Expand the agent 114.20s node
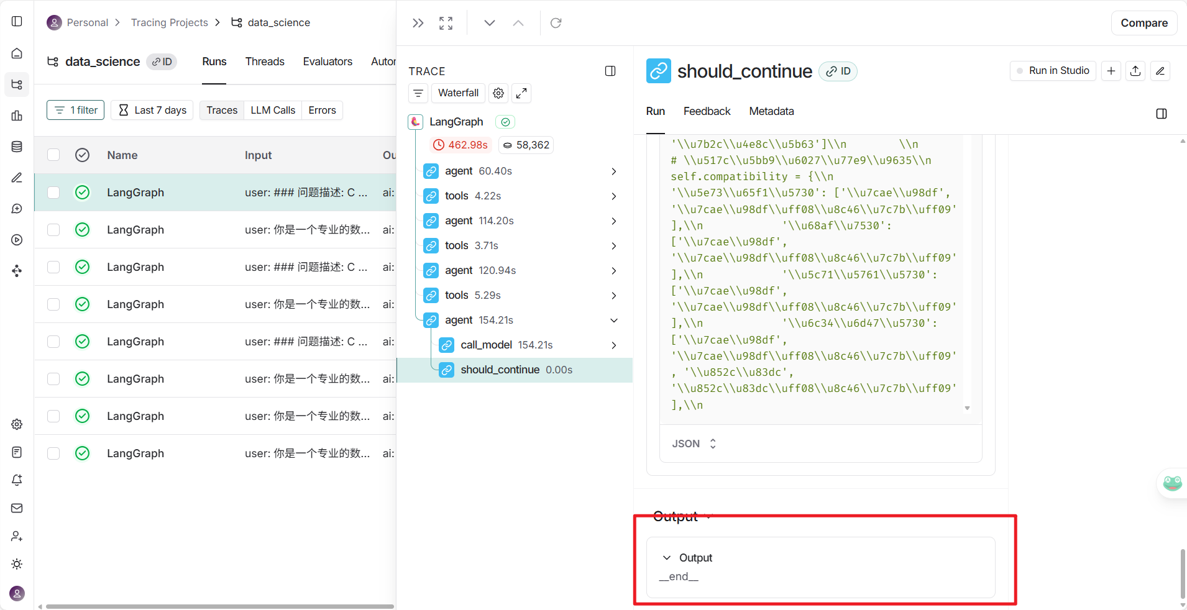The image size is (1187, 610). [613, 221]
